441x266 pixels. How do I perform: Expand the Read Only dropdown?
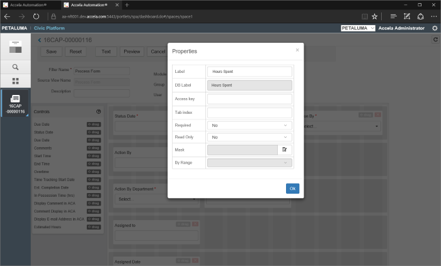tap(249, 137)
